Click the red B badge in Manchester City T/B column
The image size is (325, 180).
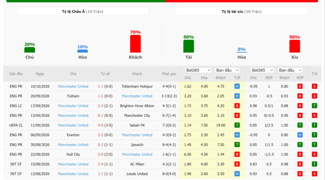point(237,115)
